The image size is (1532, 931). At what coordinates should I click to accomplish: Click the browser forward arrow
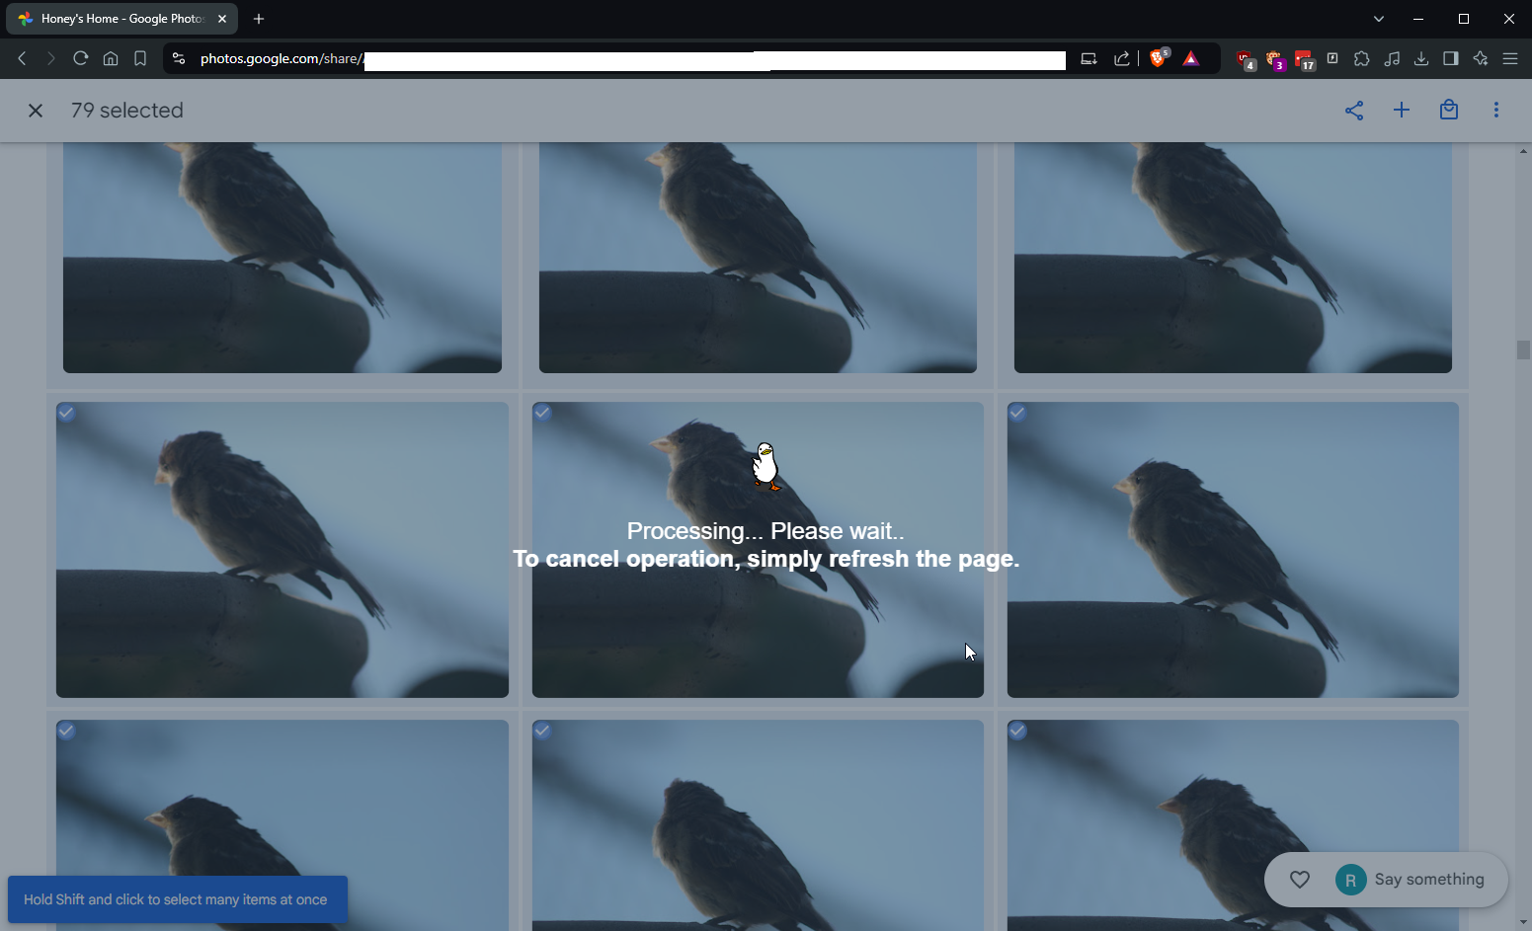pos(51,58)
